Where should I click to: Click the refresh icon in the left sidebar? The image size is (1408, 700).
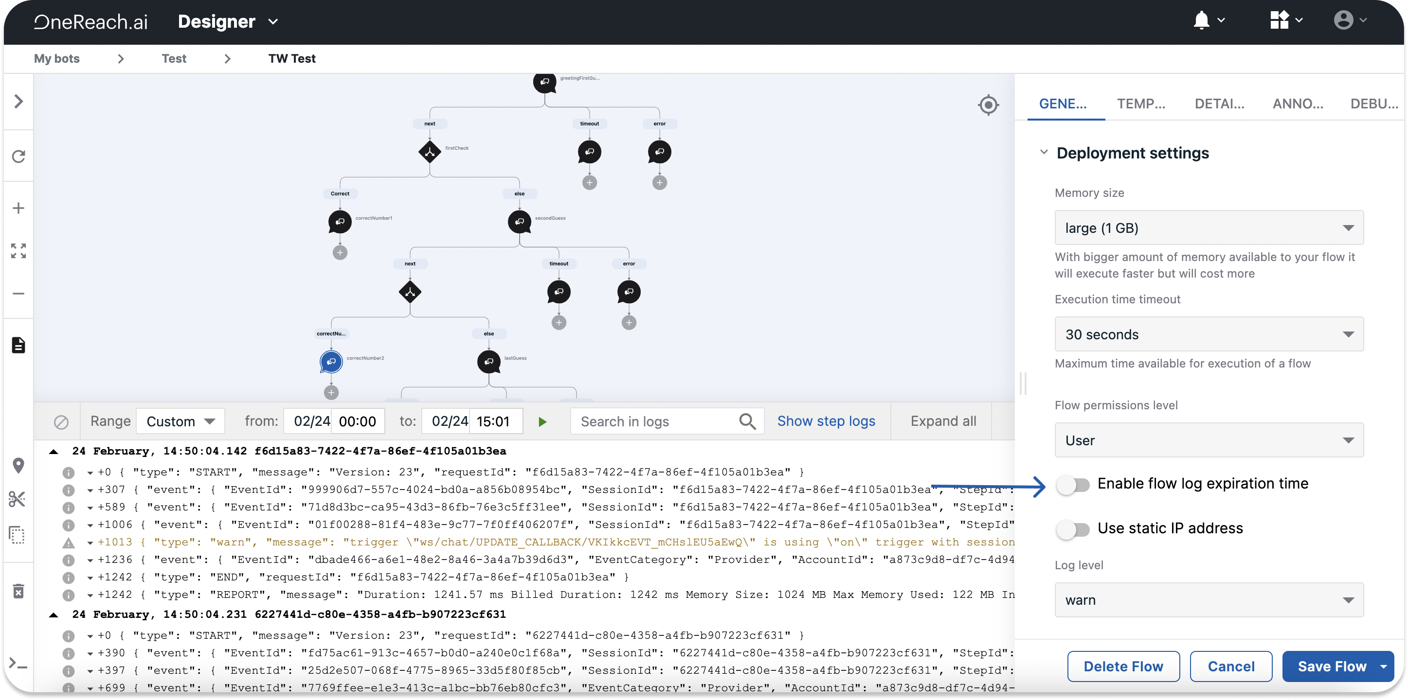(x=18, y=157)
